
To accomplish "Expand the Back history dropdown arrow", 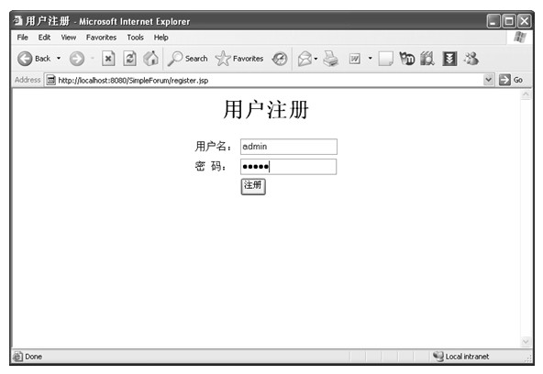I will [59, 58].
